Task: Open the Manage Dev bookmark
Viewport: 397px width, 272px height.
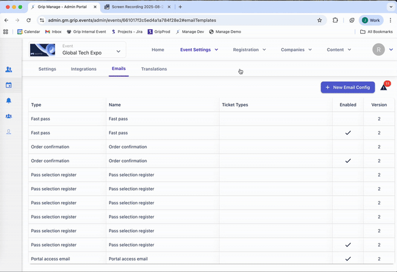Action: [190, 31]
